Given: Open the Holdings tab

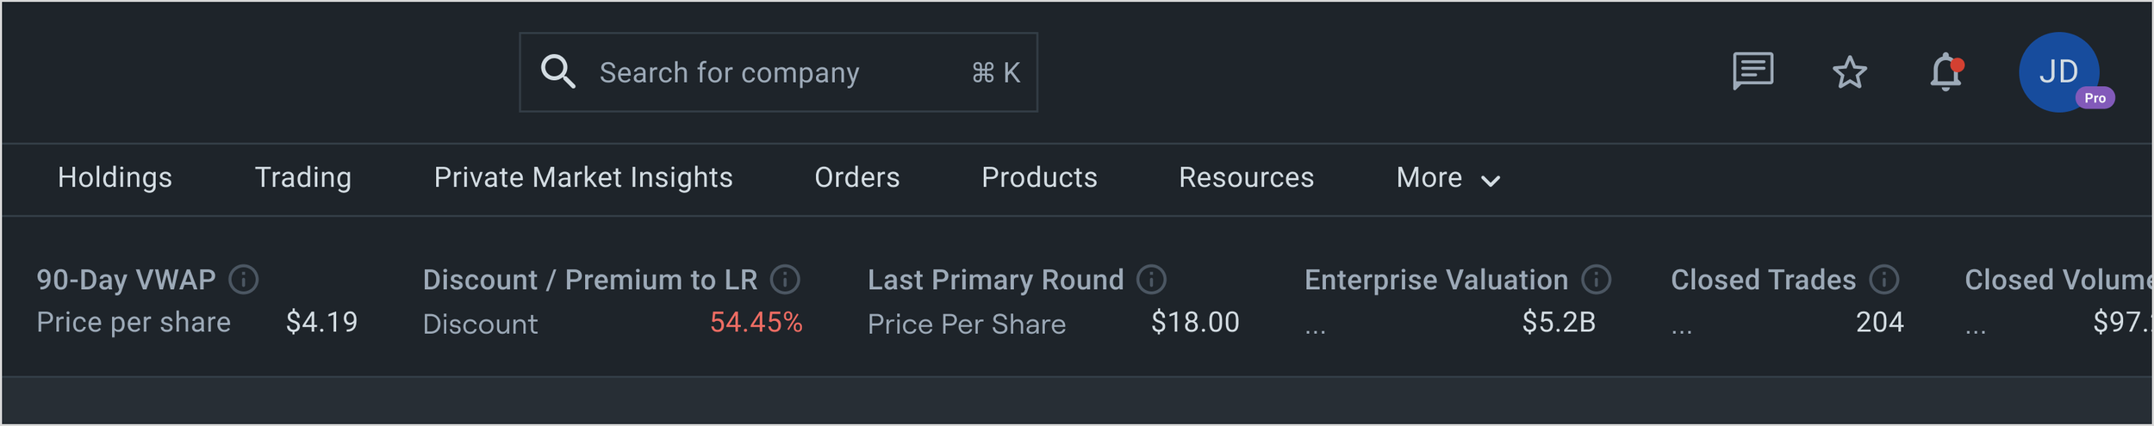Looking at the screenshot, I should pos(115,177).
